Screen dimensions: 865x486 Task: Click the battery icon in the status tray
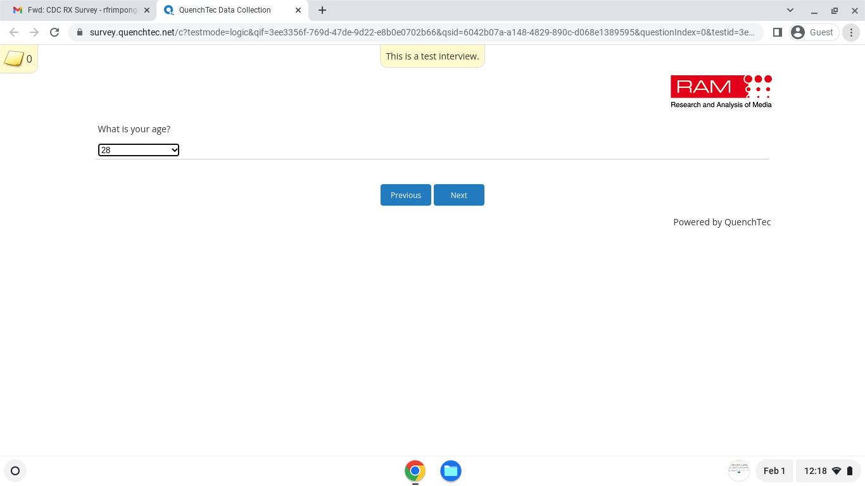tap(850, 471)
